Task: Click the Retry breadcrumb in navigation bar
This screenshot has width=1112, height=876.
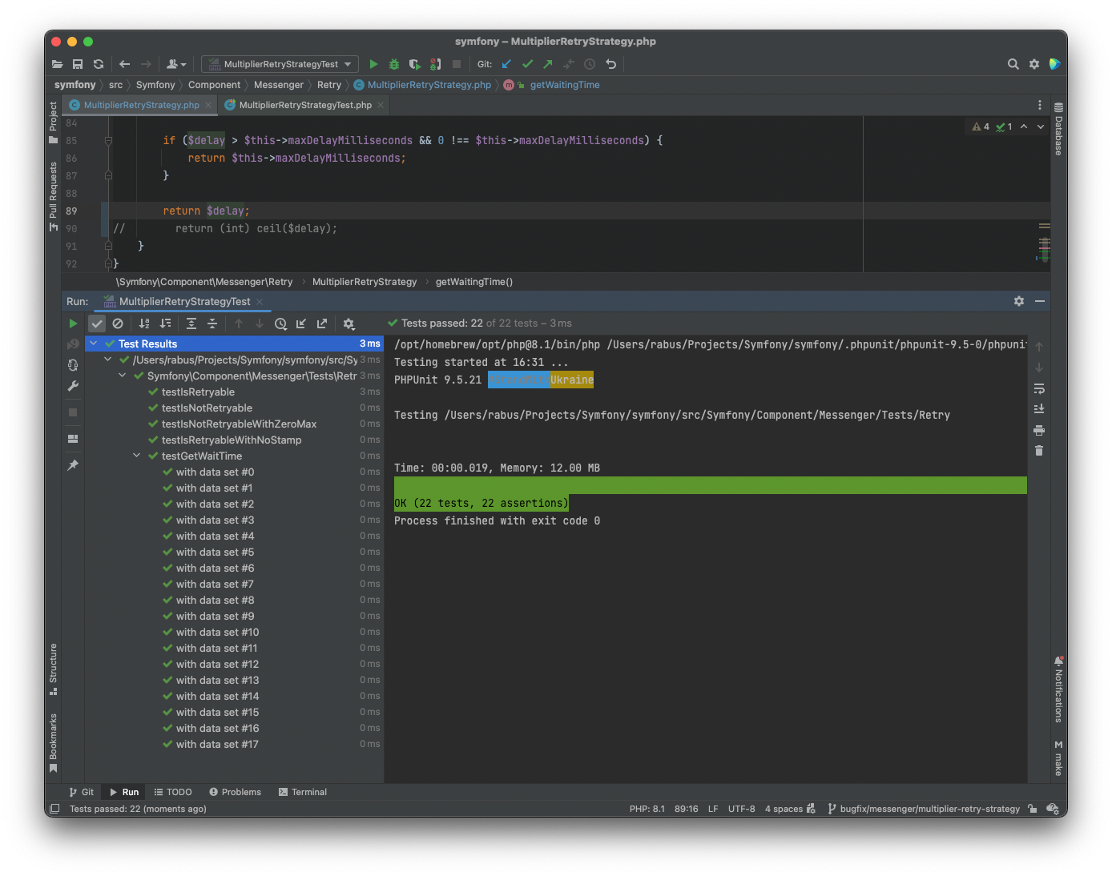Action: click(x=328, y=85)
